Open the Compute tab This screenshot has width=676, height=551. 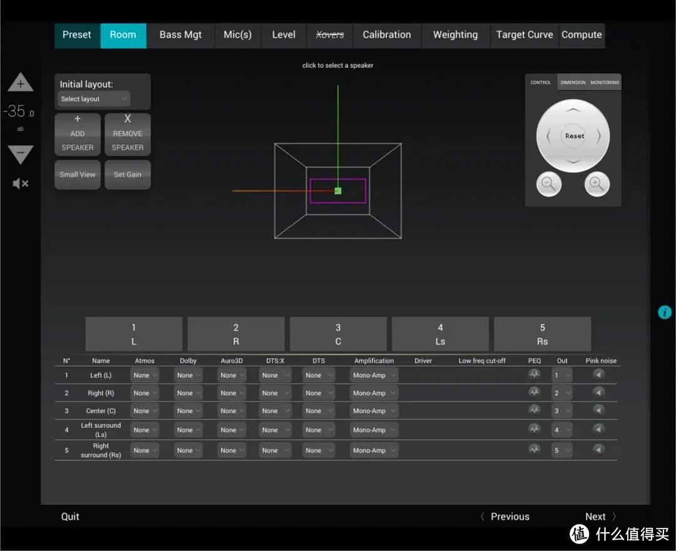click(581, 35)
